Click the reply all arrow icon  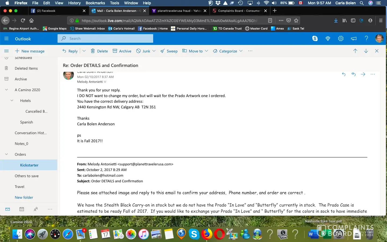353,74
